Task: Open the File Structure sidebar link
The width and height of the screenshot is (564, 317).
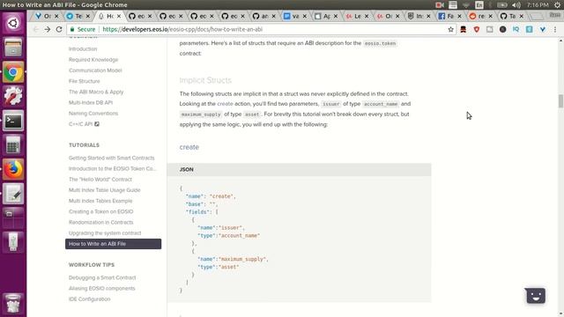Action: pos(85,81)
